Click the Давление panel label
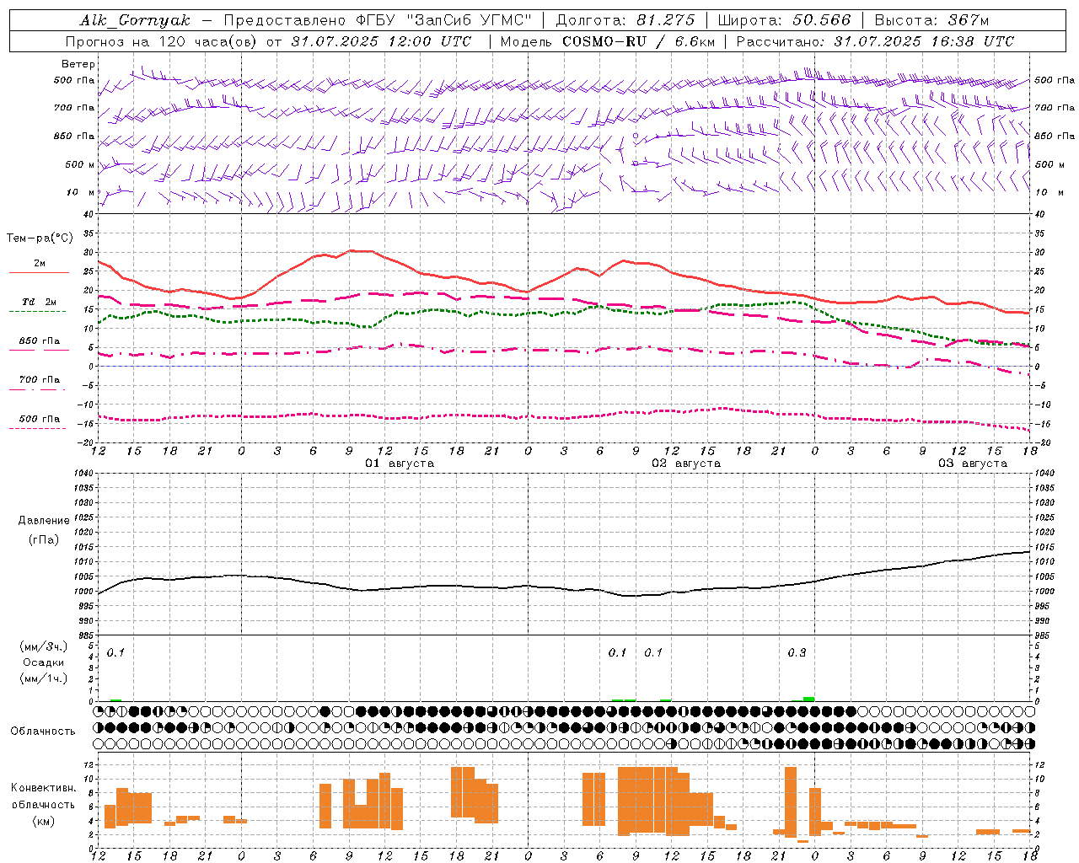This screenshot has height=863, width=1079. pyautogui.click(x=44, y=521)
